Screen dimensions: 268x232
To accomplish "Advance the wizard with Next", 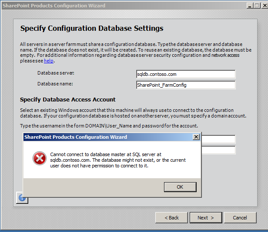I will (x=206, y=218).
